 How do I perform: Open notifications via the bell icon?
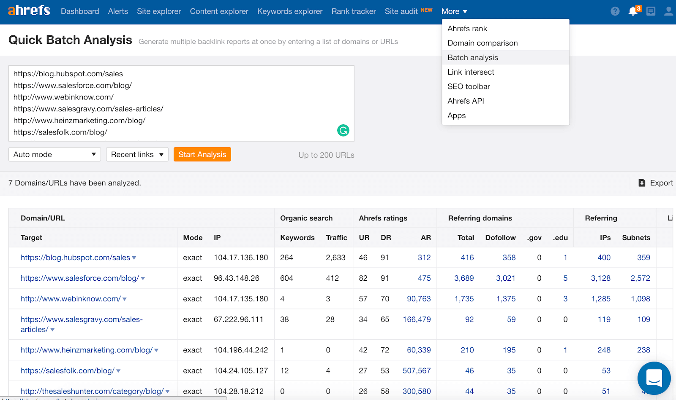(x=632, y=11)
